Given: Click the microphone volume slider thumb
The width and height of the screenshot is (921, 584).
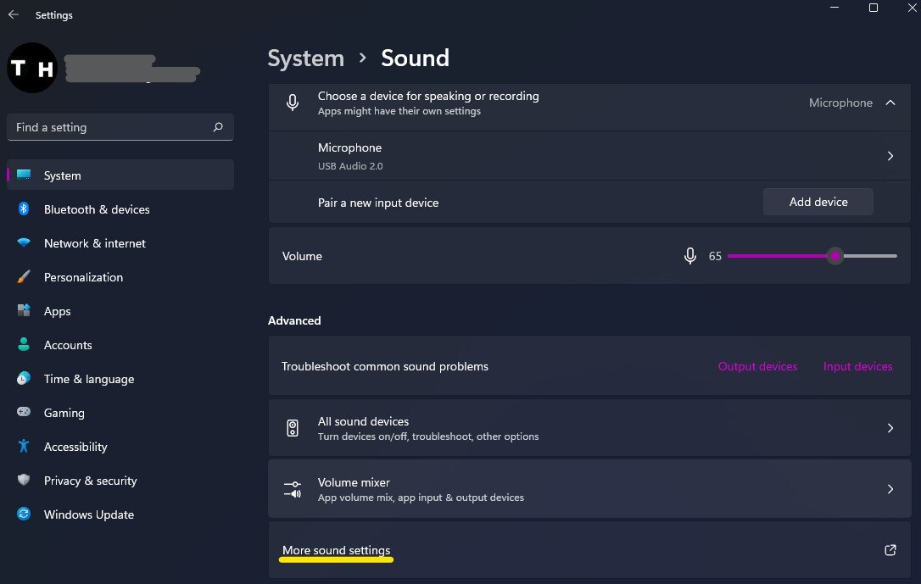Looking at the screenshot, I should [835, 256].
